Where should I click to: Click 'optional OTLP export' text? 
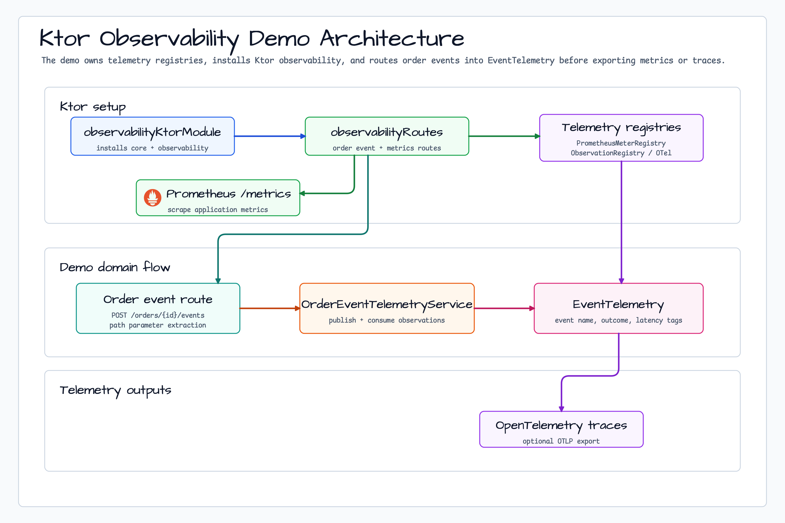(x=561, y=441)
